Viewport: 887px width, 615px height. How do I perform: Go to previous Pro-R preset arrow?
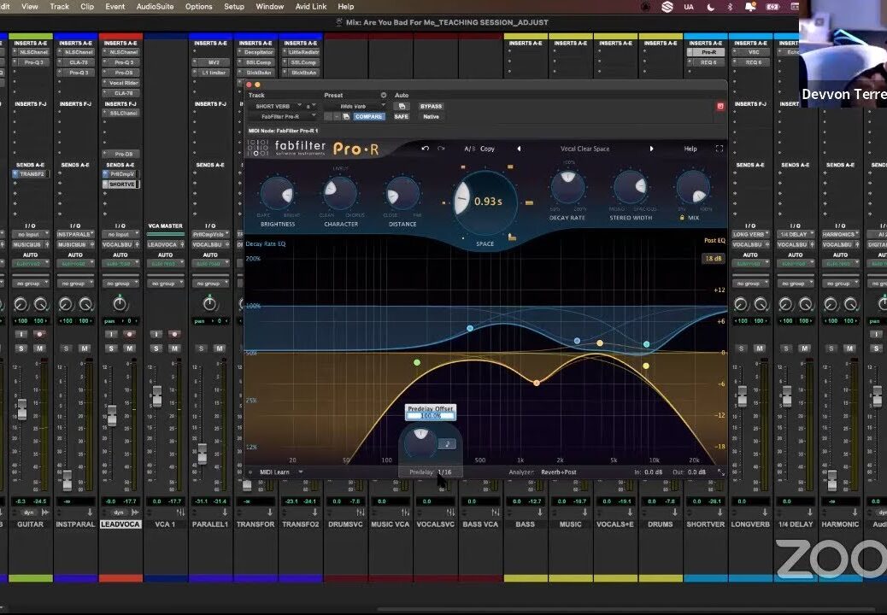point(519,149)
